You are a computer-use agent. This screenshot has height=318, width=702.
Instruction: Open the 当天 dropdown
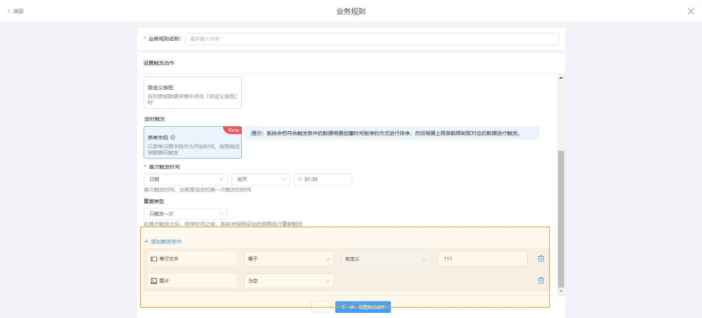[x=260, y=179]
